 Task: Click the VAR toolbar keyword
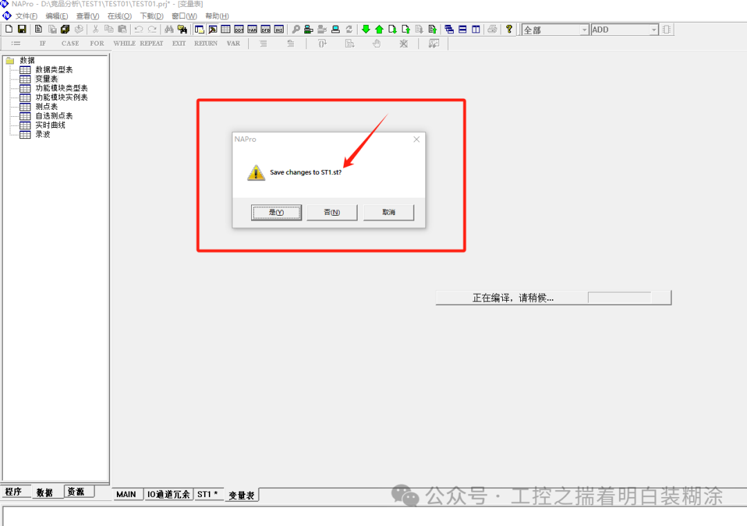pos(234,44)
